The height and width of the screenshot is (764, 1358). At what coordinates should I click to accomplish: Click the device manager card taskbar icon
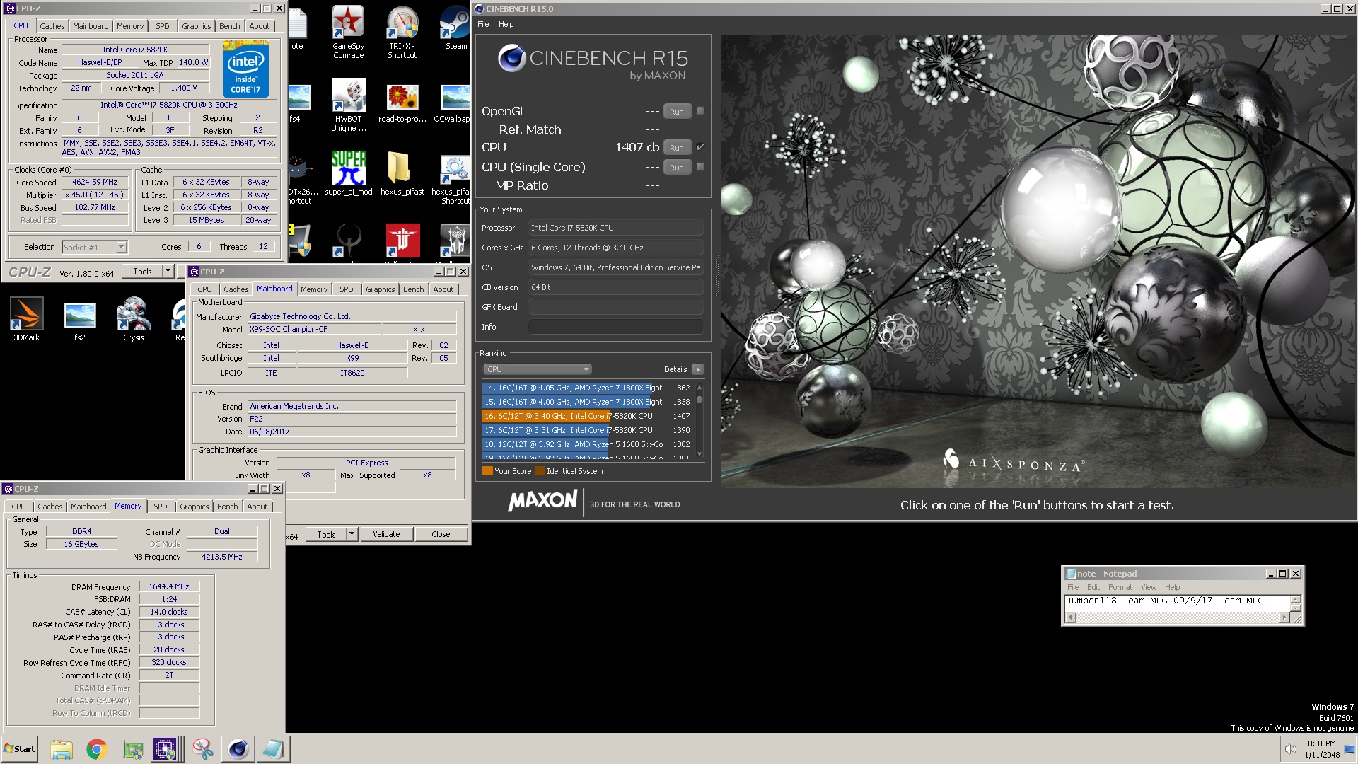click(x=132, y=749)
